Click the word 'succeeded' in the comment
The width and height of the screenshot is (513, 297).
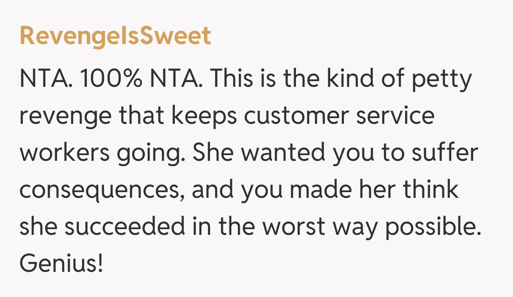124,226
